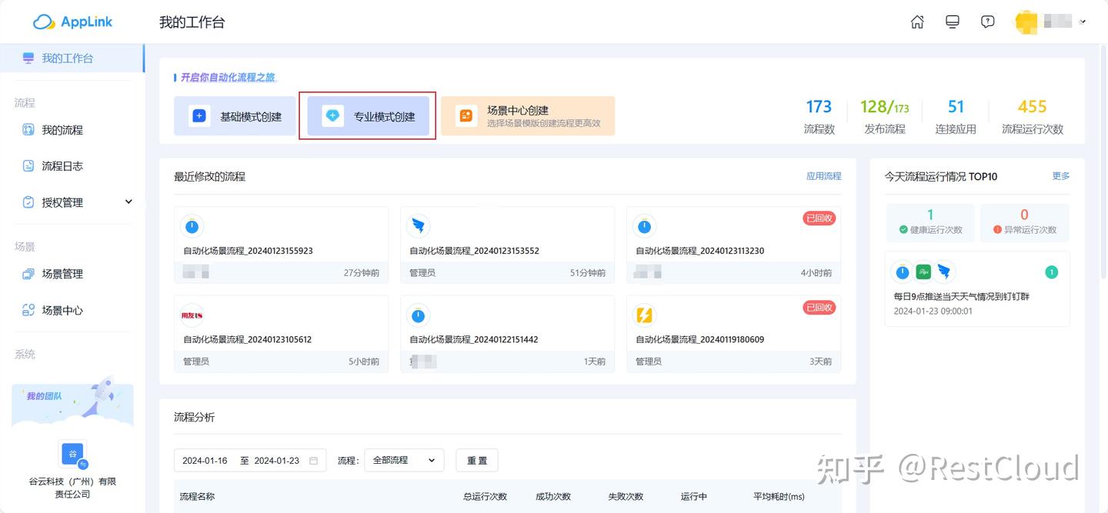Screen dimensions: 1108x513
Task: Click the monitor/display icon in top bar
Action: pos(952,22)
